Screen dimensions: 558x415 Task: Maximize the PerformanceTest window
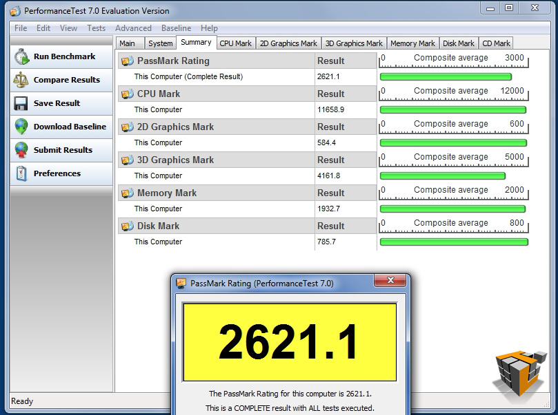tap(509, 8)
